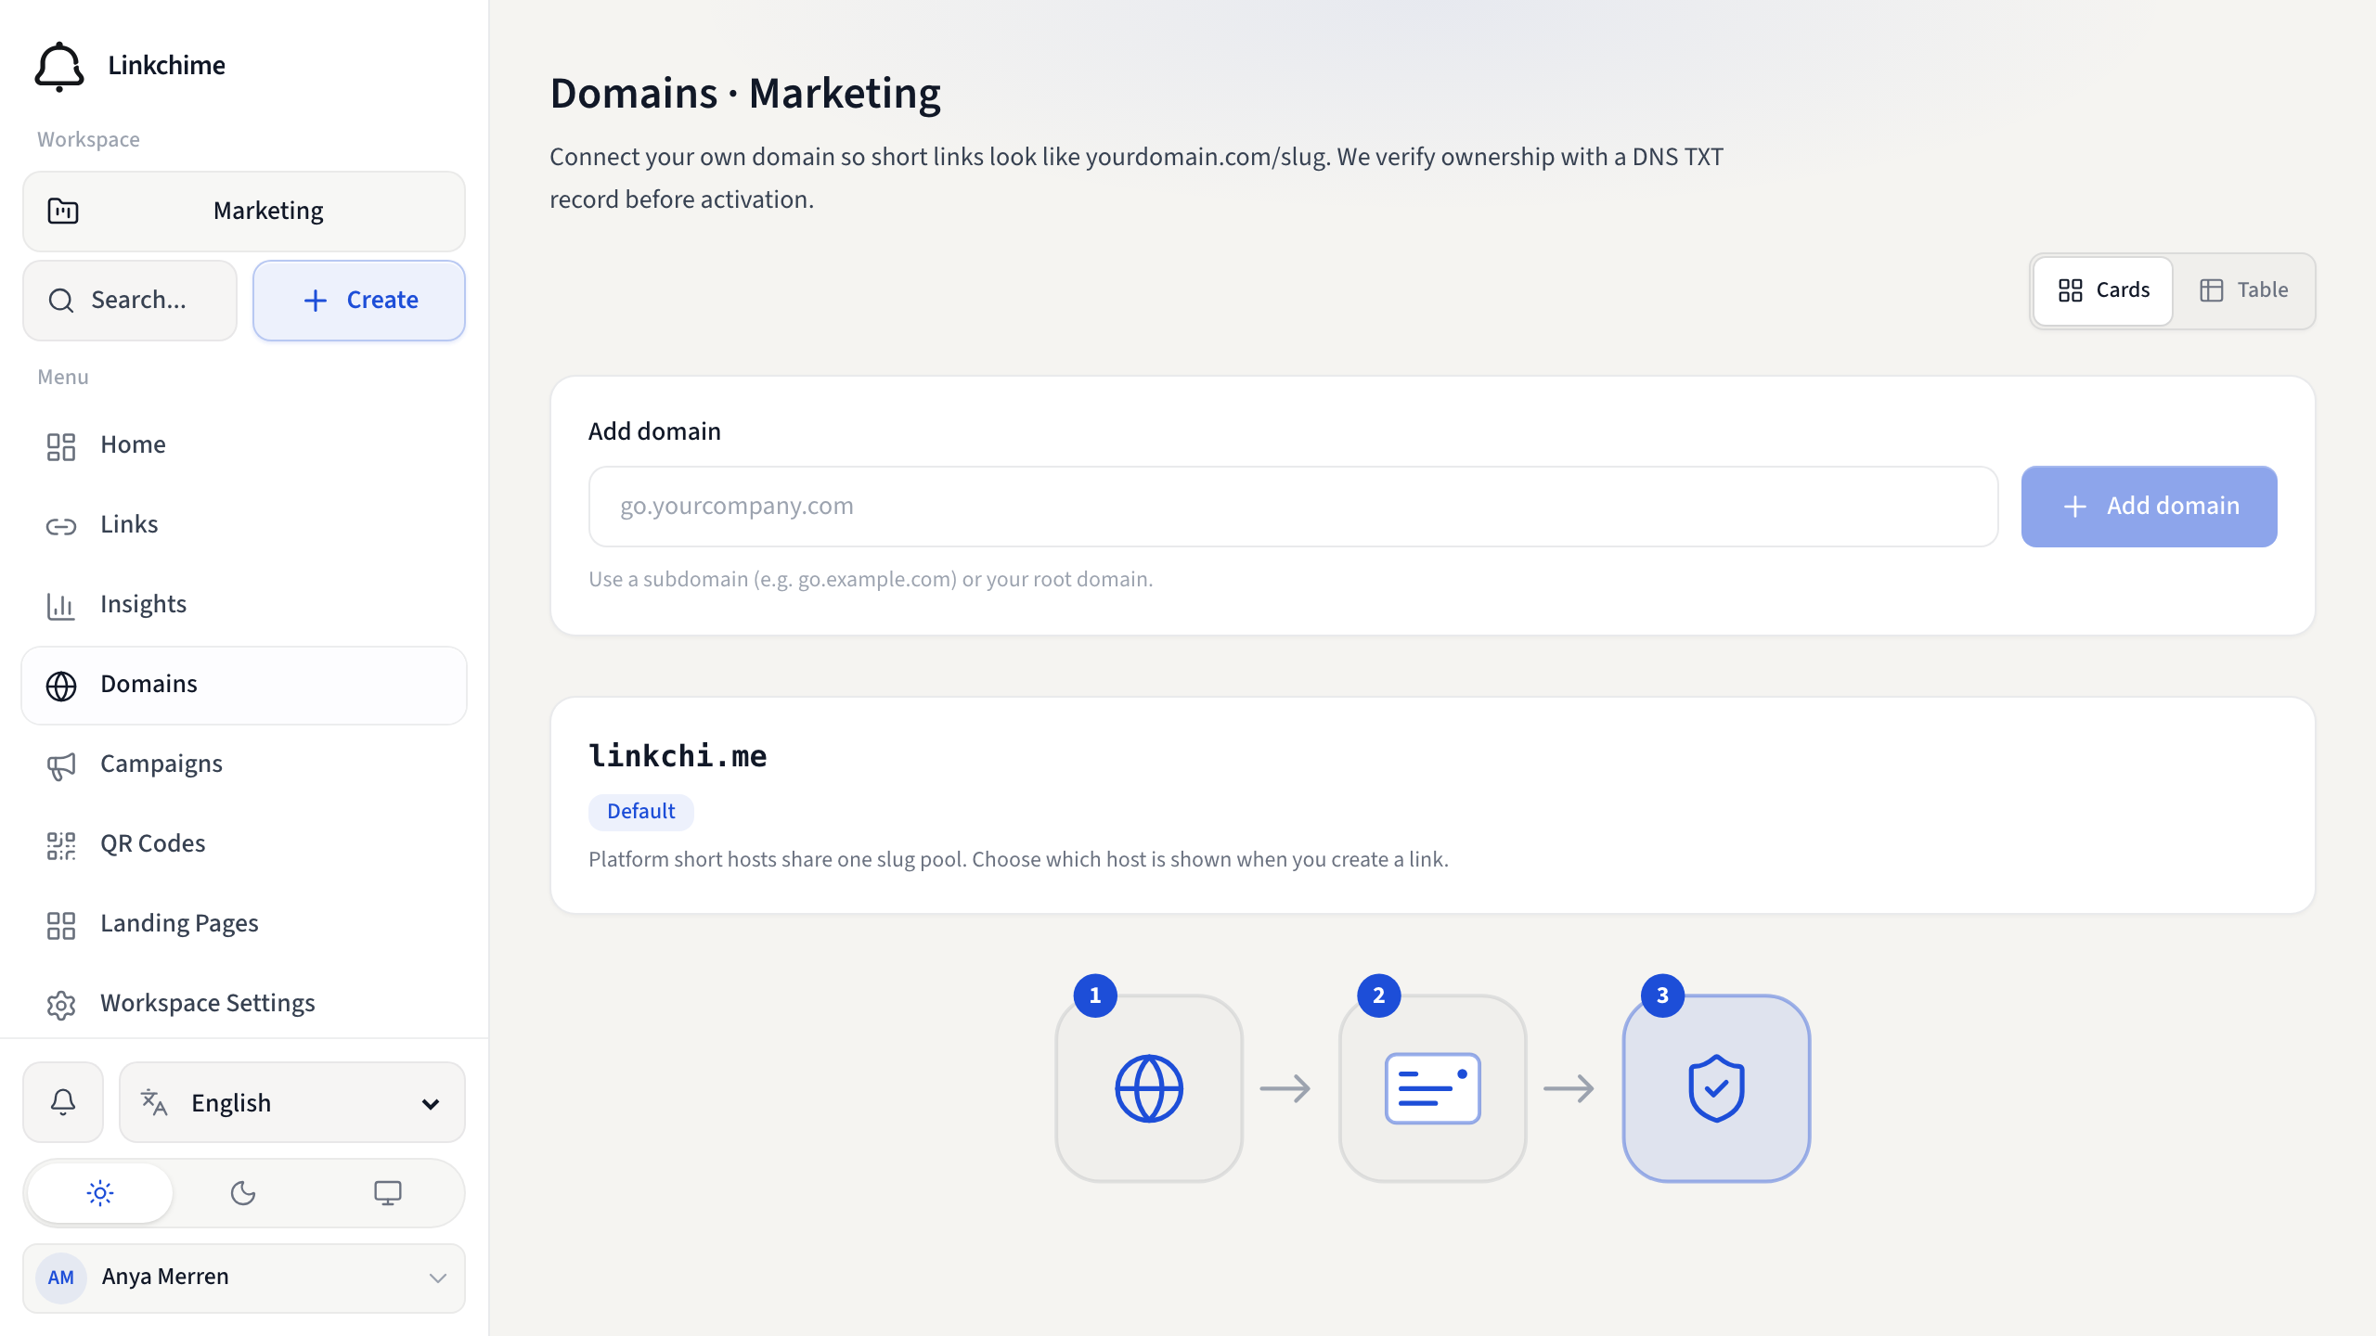This screenshot has width=2376, height=1336.
Task: Switch to Cards view
Action: [x=2103, y=290]
